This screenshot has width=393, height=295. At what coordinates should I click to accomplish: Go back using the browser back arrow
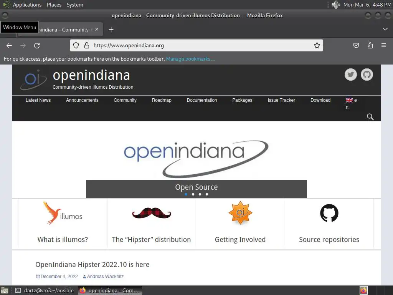9,46
